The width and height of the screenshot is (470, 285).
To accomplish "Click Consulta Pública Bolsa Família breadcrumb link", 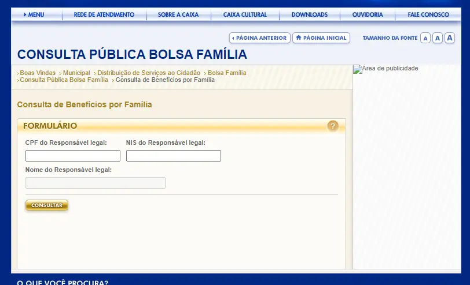I will [64, 80].
